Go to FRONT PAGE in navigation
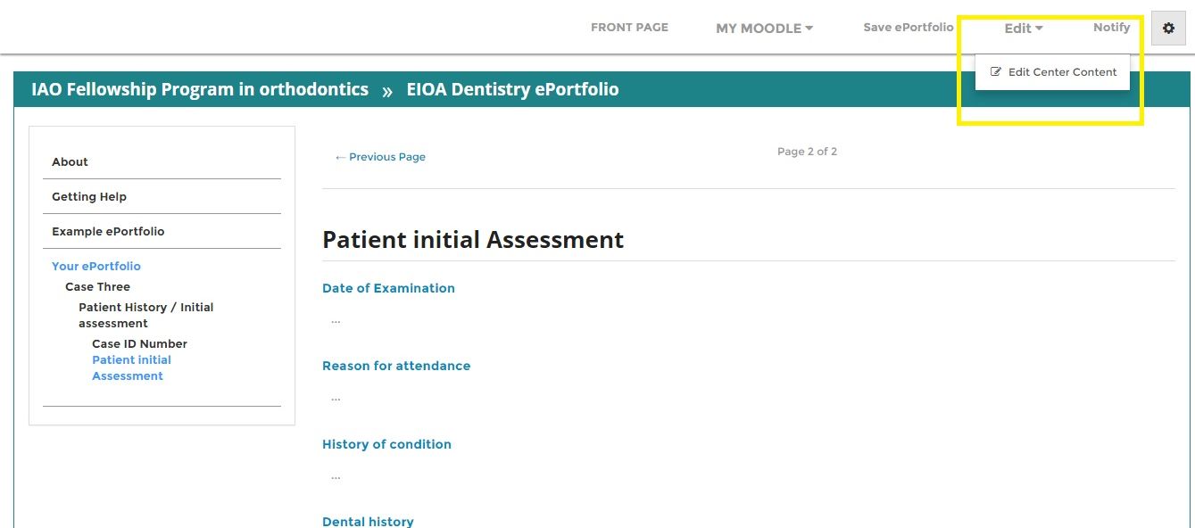 629,28
